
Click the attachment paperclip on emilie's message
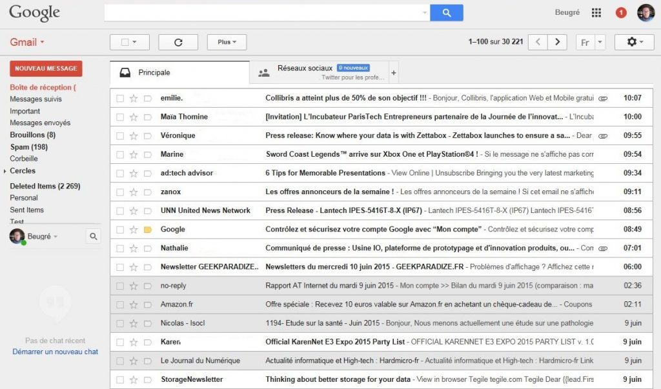[604, 98]
